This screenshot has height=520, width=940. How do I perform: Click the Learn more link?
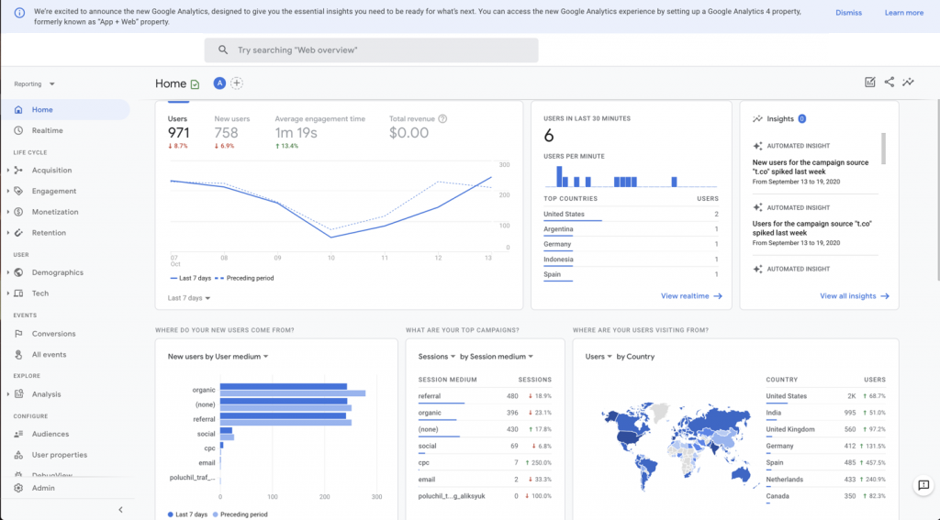[903, 13]
